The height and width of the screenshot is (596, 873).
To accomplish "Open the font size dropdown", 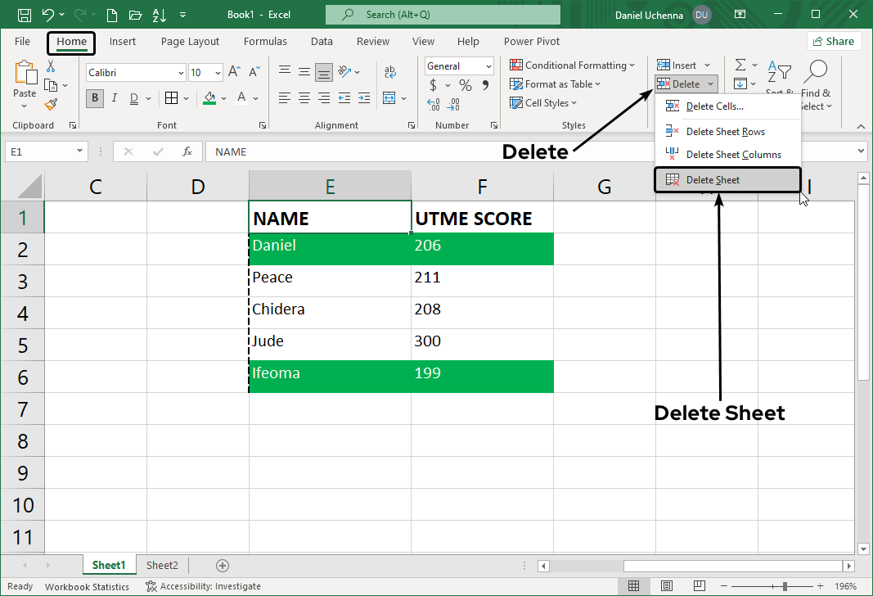I will click(217, 72).
